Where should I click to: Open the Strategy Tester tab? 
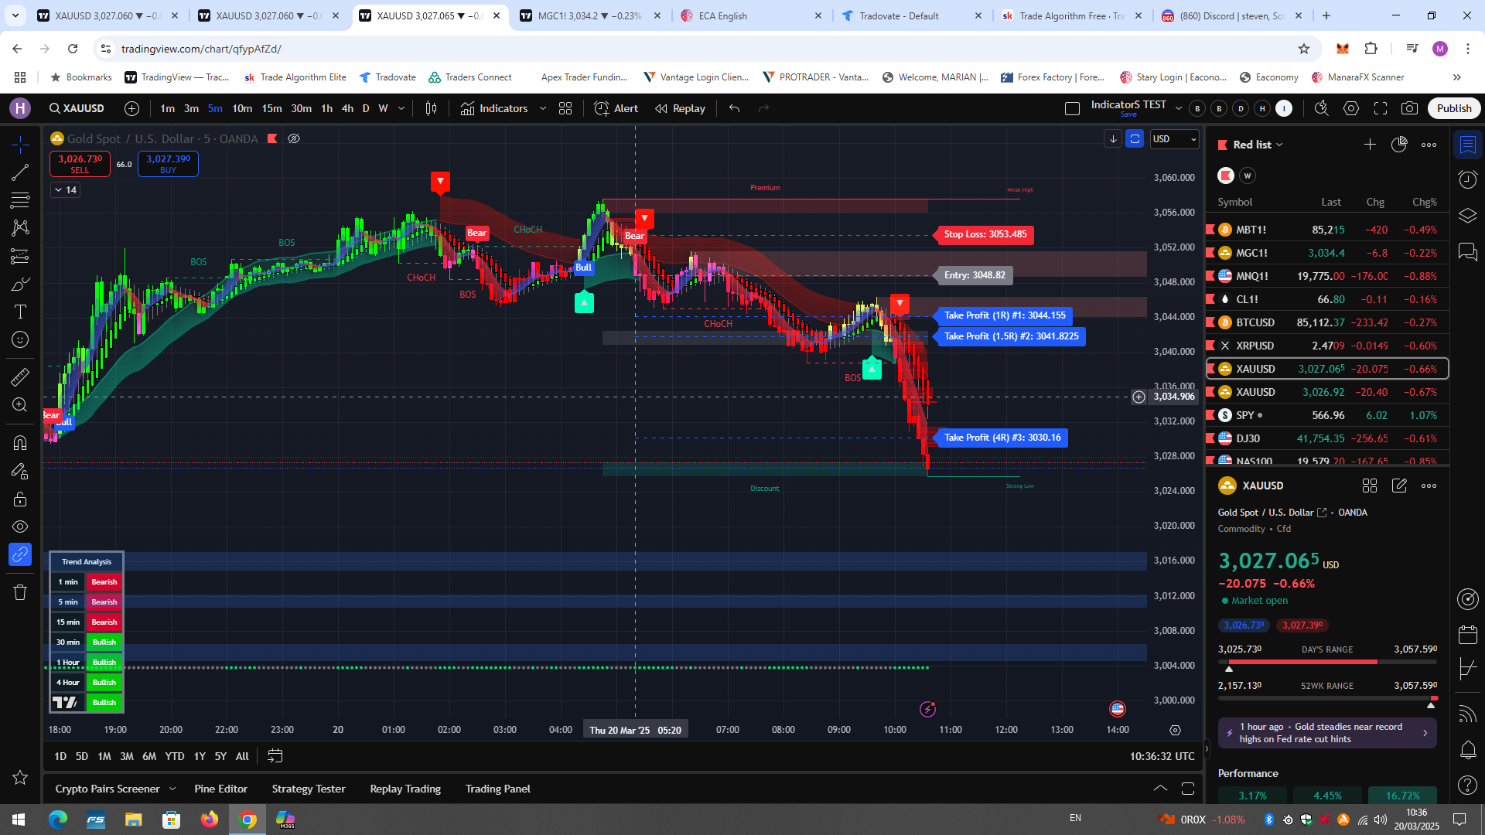click(308, 789)
